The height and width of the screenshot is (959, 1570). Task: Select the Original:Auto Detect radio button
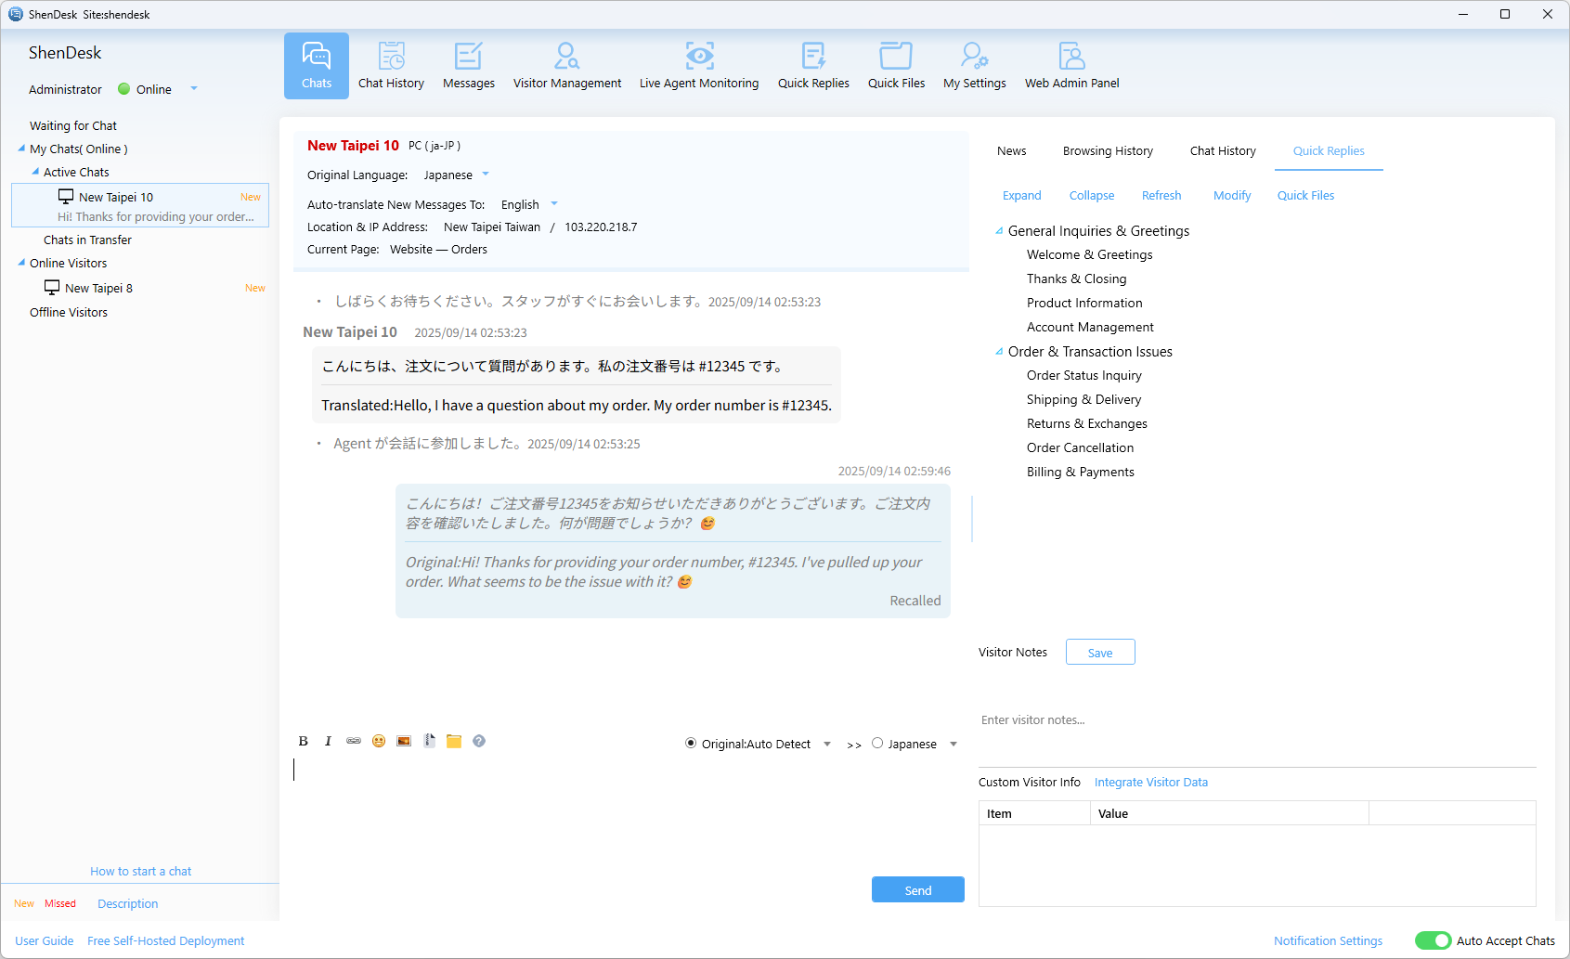(691, 744)
